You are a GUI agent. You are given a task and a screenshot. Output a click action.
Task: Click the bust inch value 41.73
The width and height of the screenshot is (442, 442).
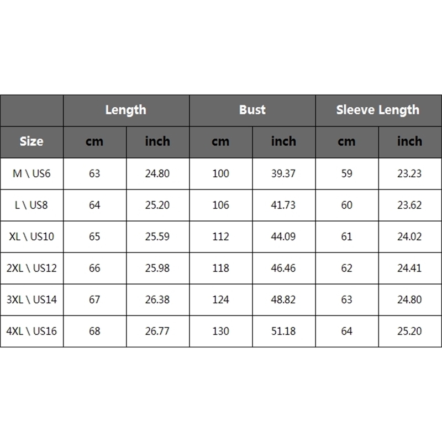pyautogui.click(x=283, y=205)
